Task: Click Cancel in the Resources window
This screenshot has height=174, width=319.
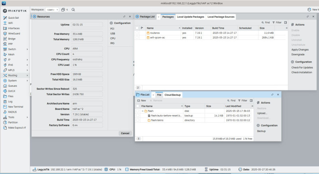Action: click(x=125, y=133)
